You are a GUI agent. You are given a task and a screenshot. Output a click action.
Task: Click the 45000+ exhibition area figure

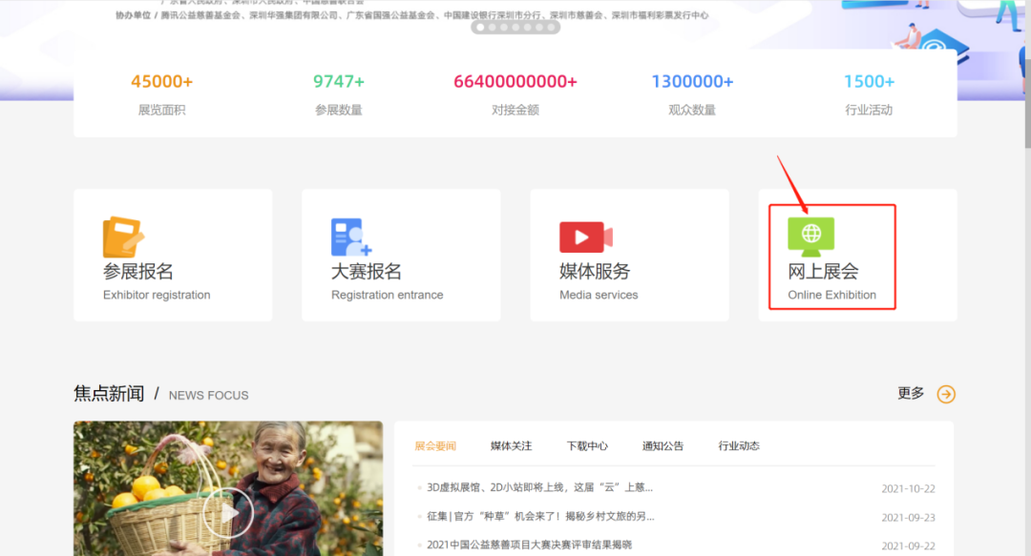click(161, 81)
